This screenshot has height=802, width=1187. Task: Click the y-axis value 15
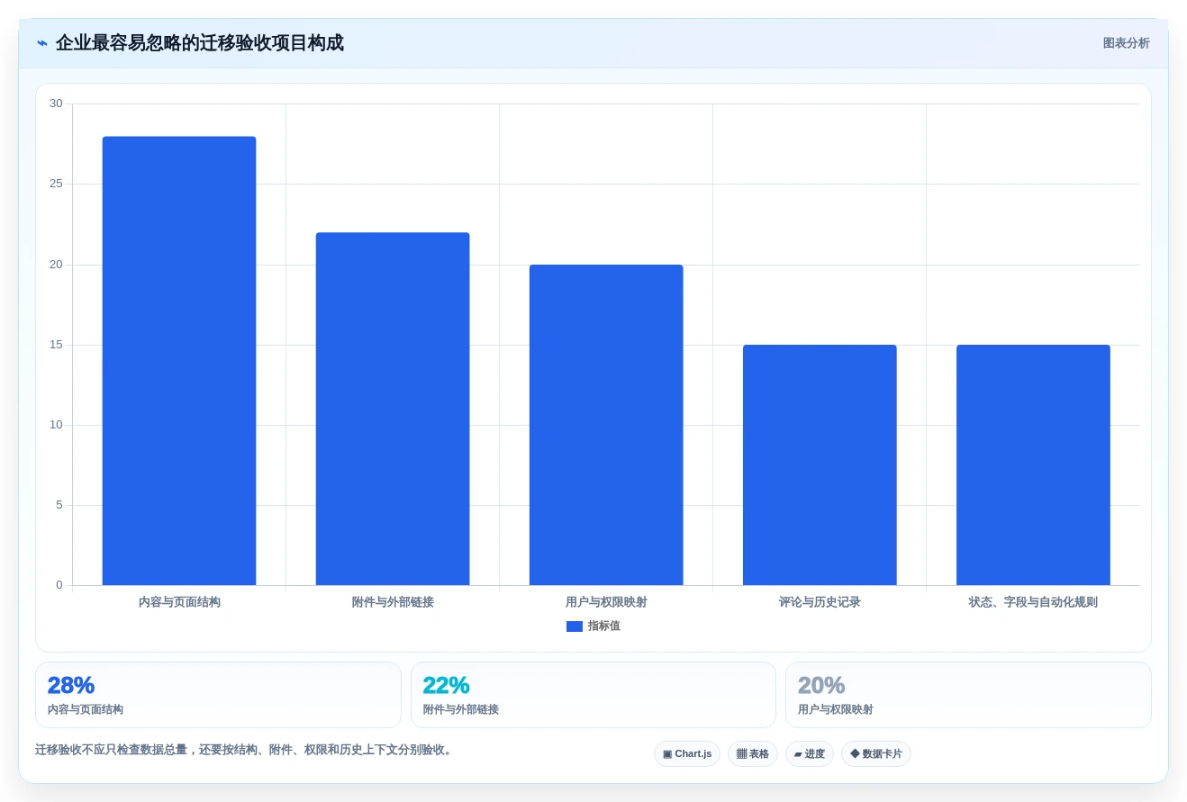coord(56,345)
